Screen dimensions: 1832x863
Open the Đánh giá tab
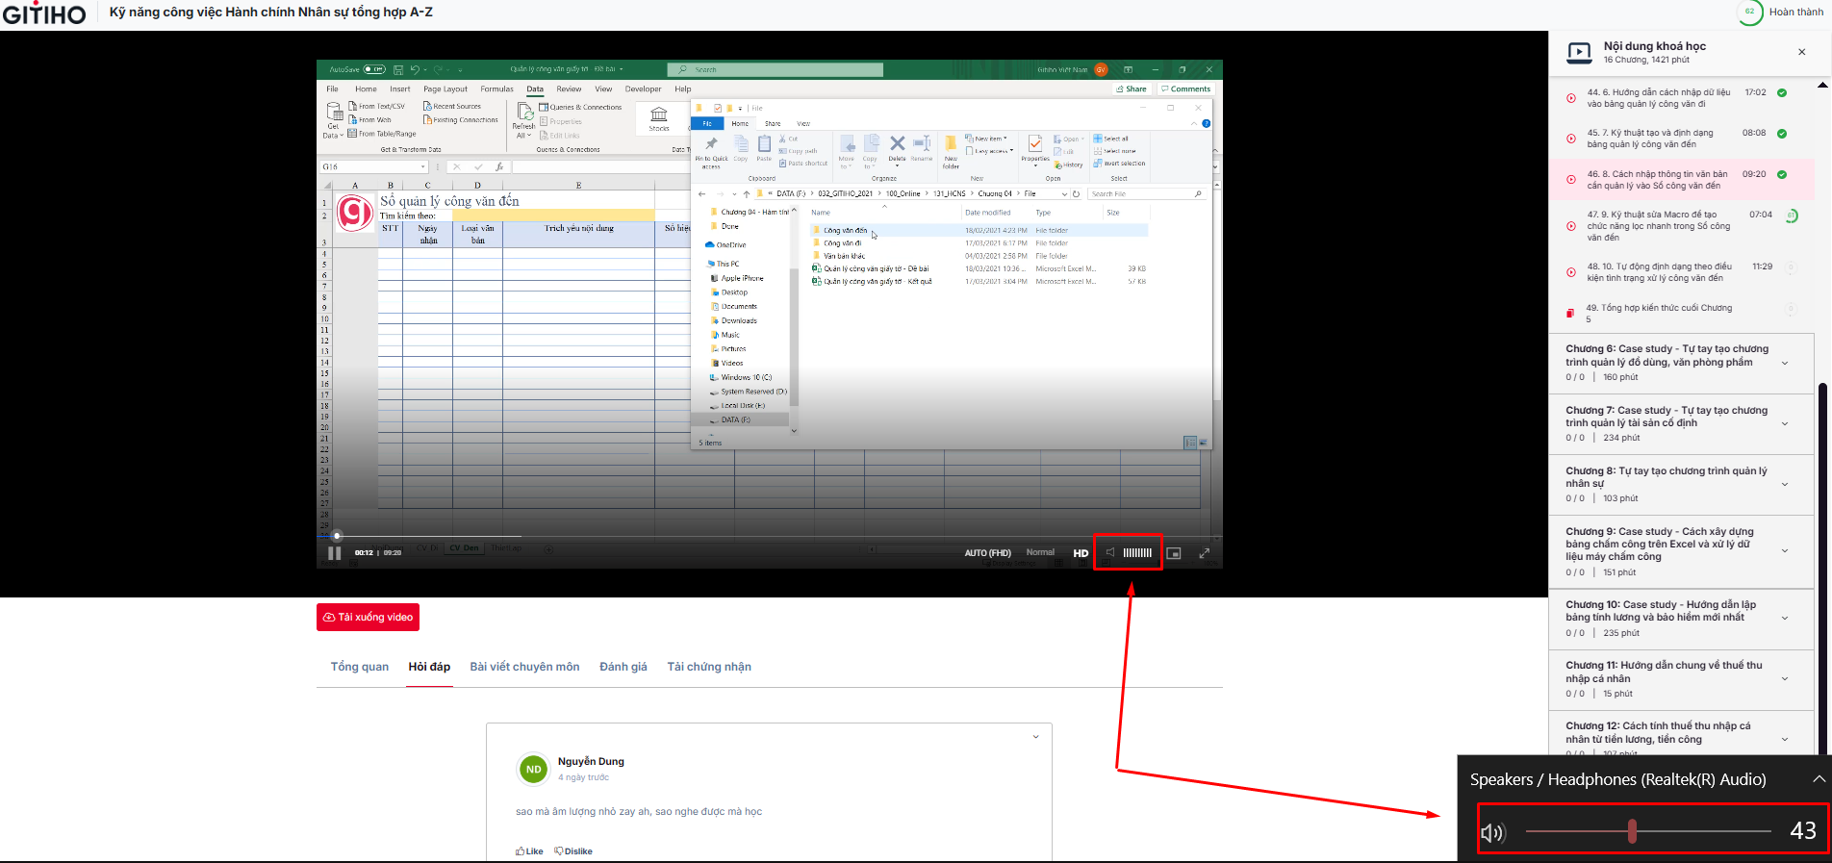tap(623, 667)
